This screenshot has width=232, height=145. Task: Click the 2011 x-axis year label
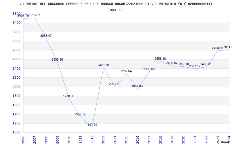point(81,140)
